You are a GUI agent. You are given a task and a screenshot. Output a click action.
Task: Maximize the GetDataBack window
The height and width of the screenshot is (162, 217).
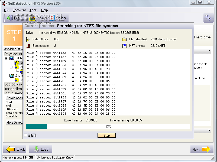pyautogui.click(x=200, y=2)
